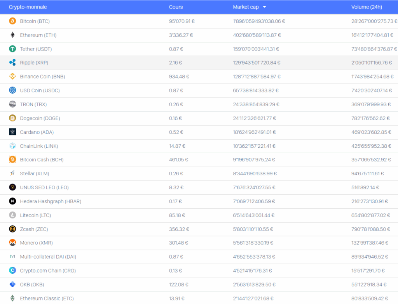Click the Monero logo icon

(x=12, y=243)
